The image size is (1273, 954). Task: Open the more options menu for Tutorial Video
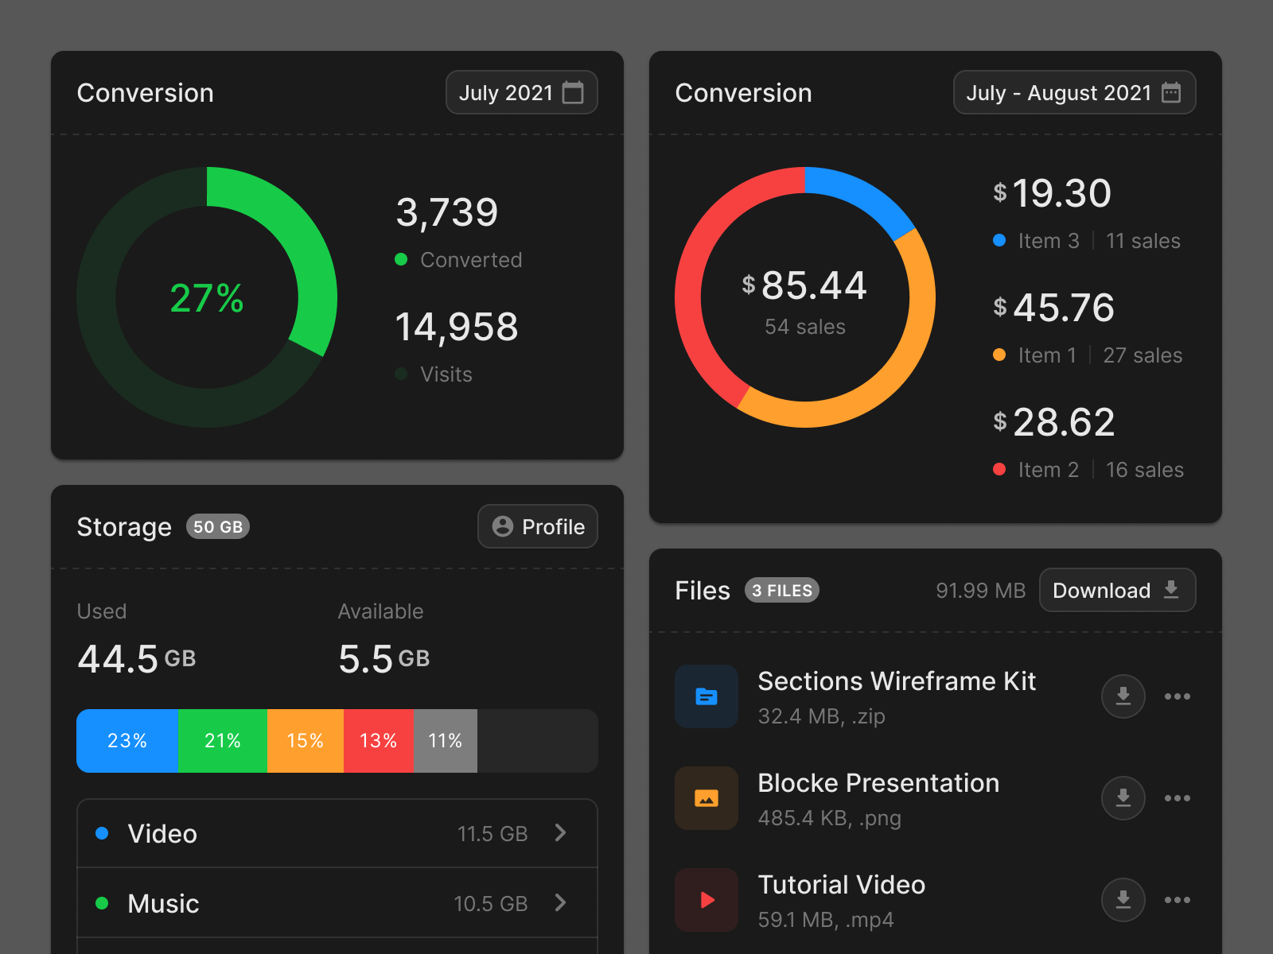pos(1178,901)
